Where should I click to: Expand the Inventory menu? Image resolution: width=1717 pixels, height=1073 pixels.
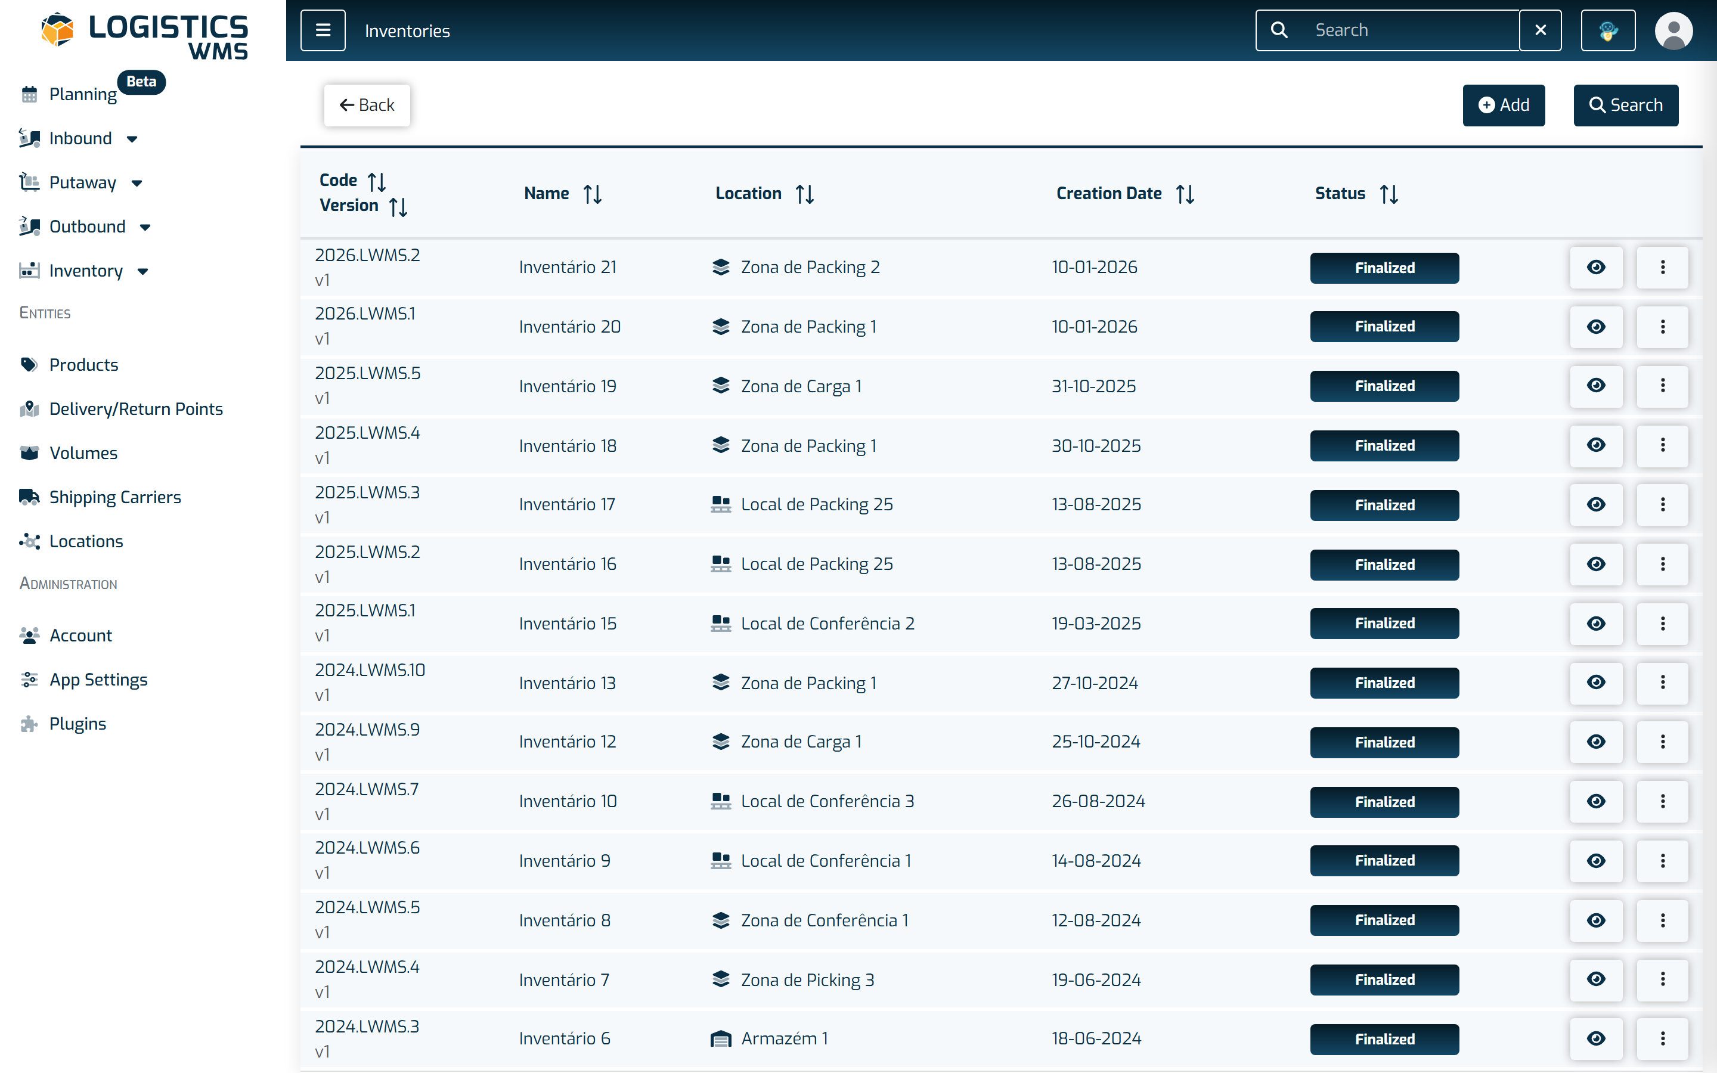coord(85,271)
